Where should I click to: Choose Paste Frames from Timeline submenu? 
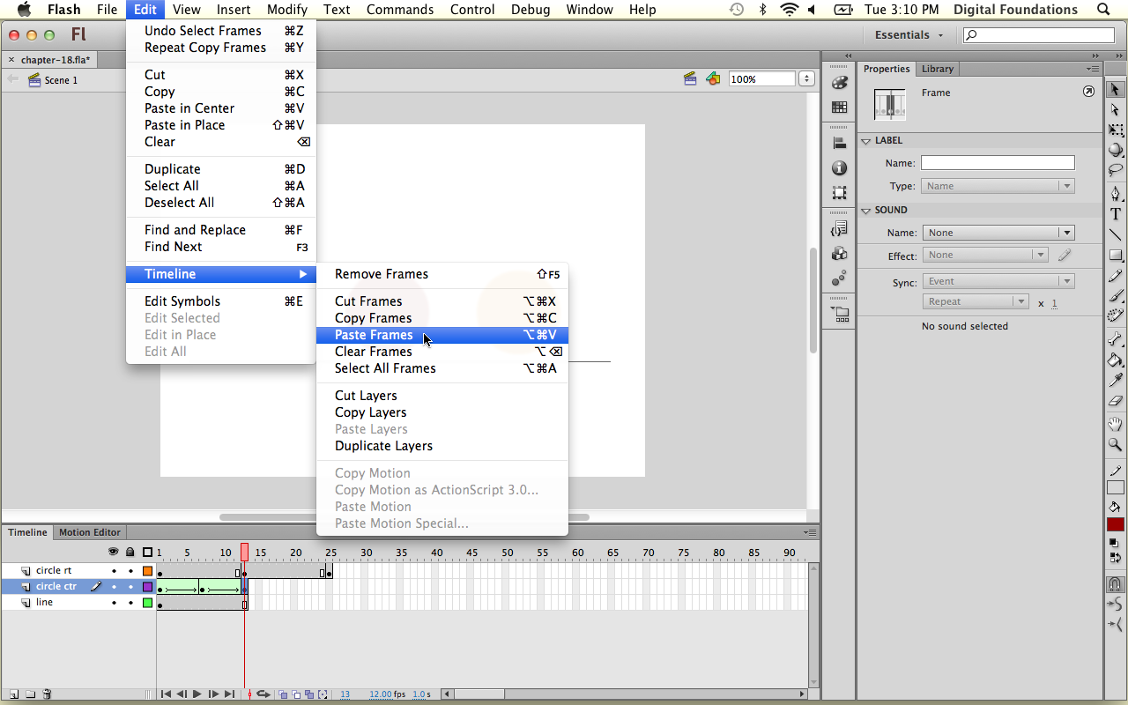tap(374, 335)
